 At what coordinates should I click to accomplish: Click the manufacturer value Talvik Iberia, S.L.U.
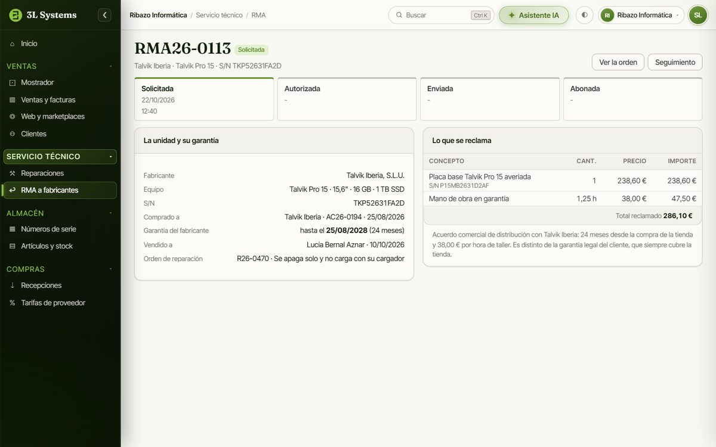(x=375, y=175)
